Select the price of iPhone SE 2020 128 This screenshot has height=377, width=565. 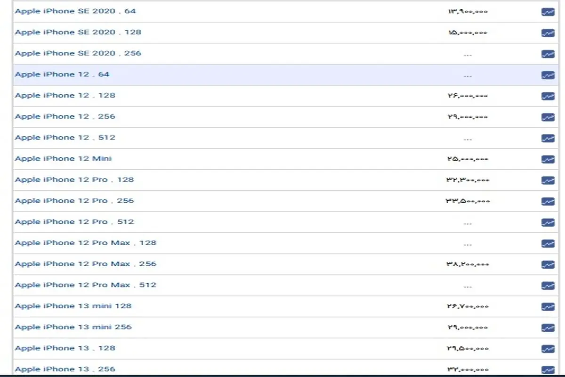[468, 33]
